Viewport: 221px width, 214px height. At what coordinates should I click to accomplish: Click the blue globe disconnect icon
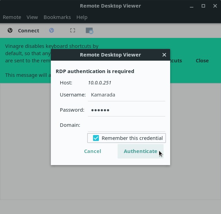point(52,30)
